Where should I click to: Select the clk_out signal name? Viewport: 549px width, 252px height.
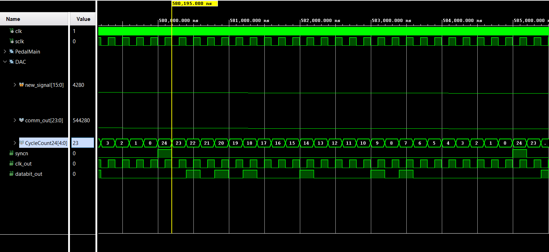click(x=23, y=164)
